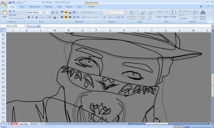Image resolution: width=214 pixels, height=128 pixels.
Task: Save the workbook from Quick Access Toolbar
Action: (10, 2)
